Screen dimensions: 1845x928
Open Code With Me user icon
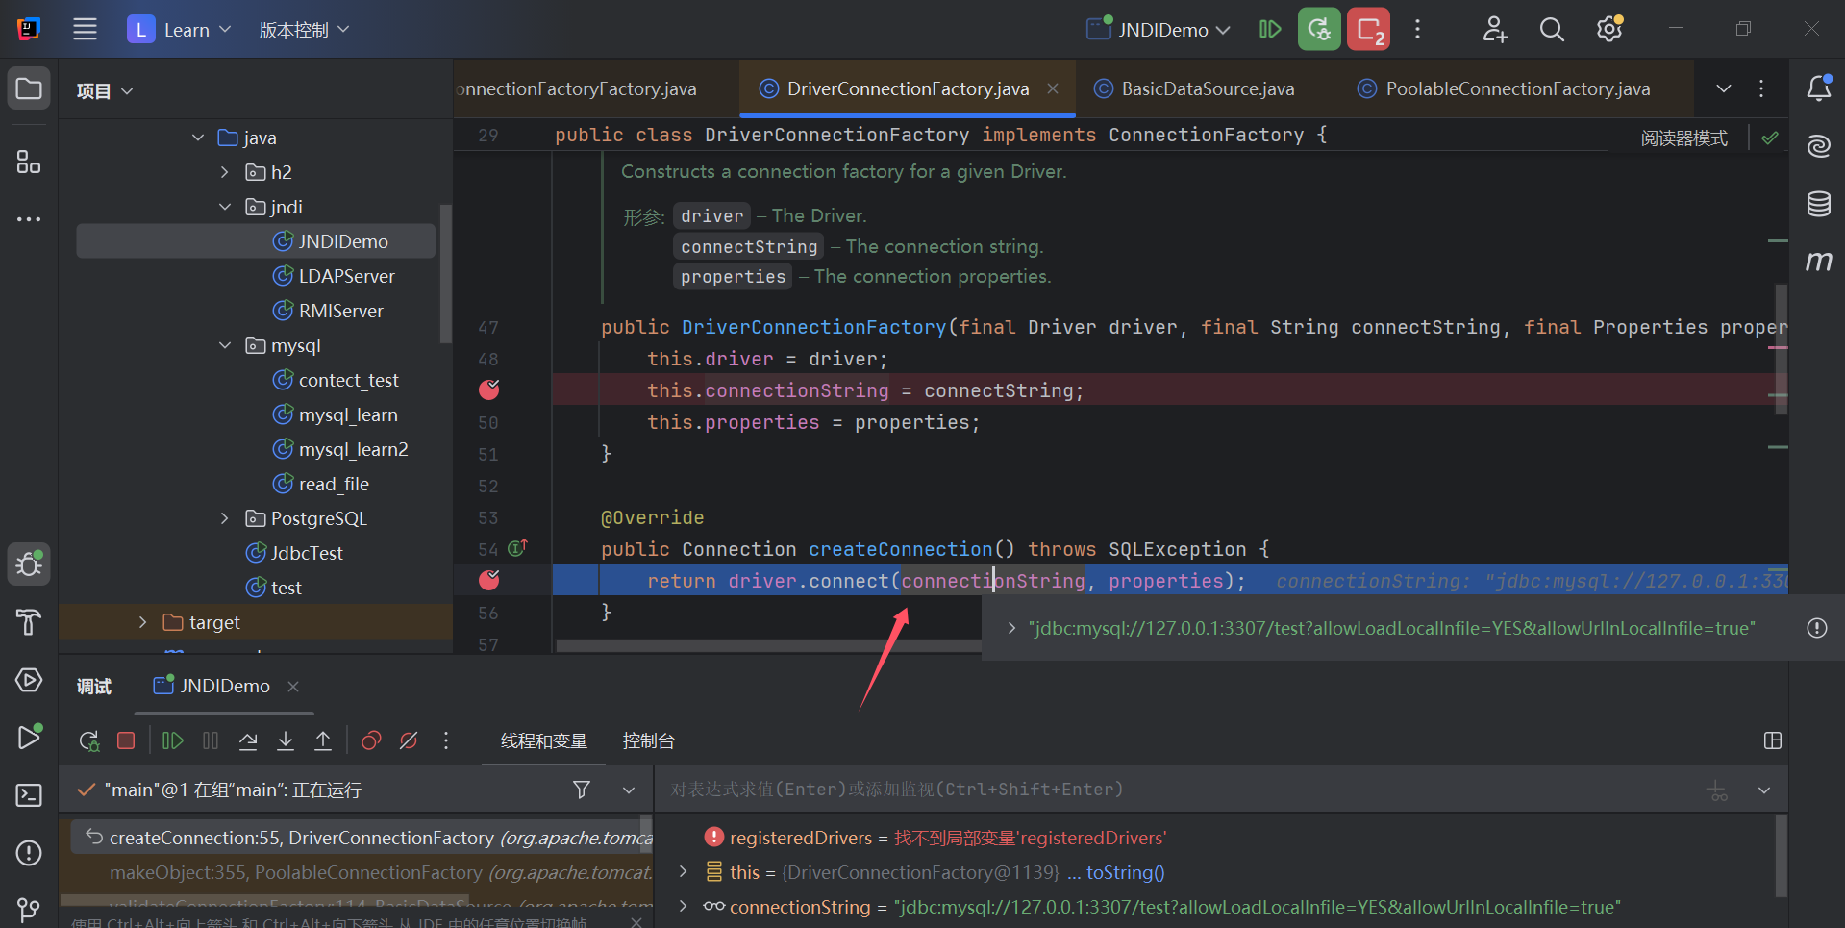(1494, 29)
